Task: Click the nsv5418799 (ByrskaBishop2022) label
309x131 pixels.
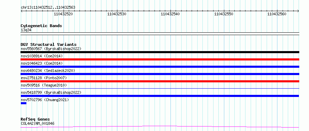Action: pyautogui.click(x=51, y=92)
